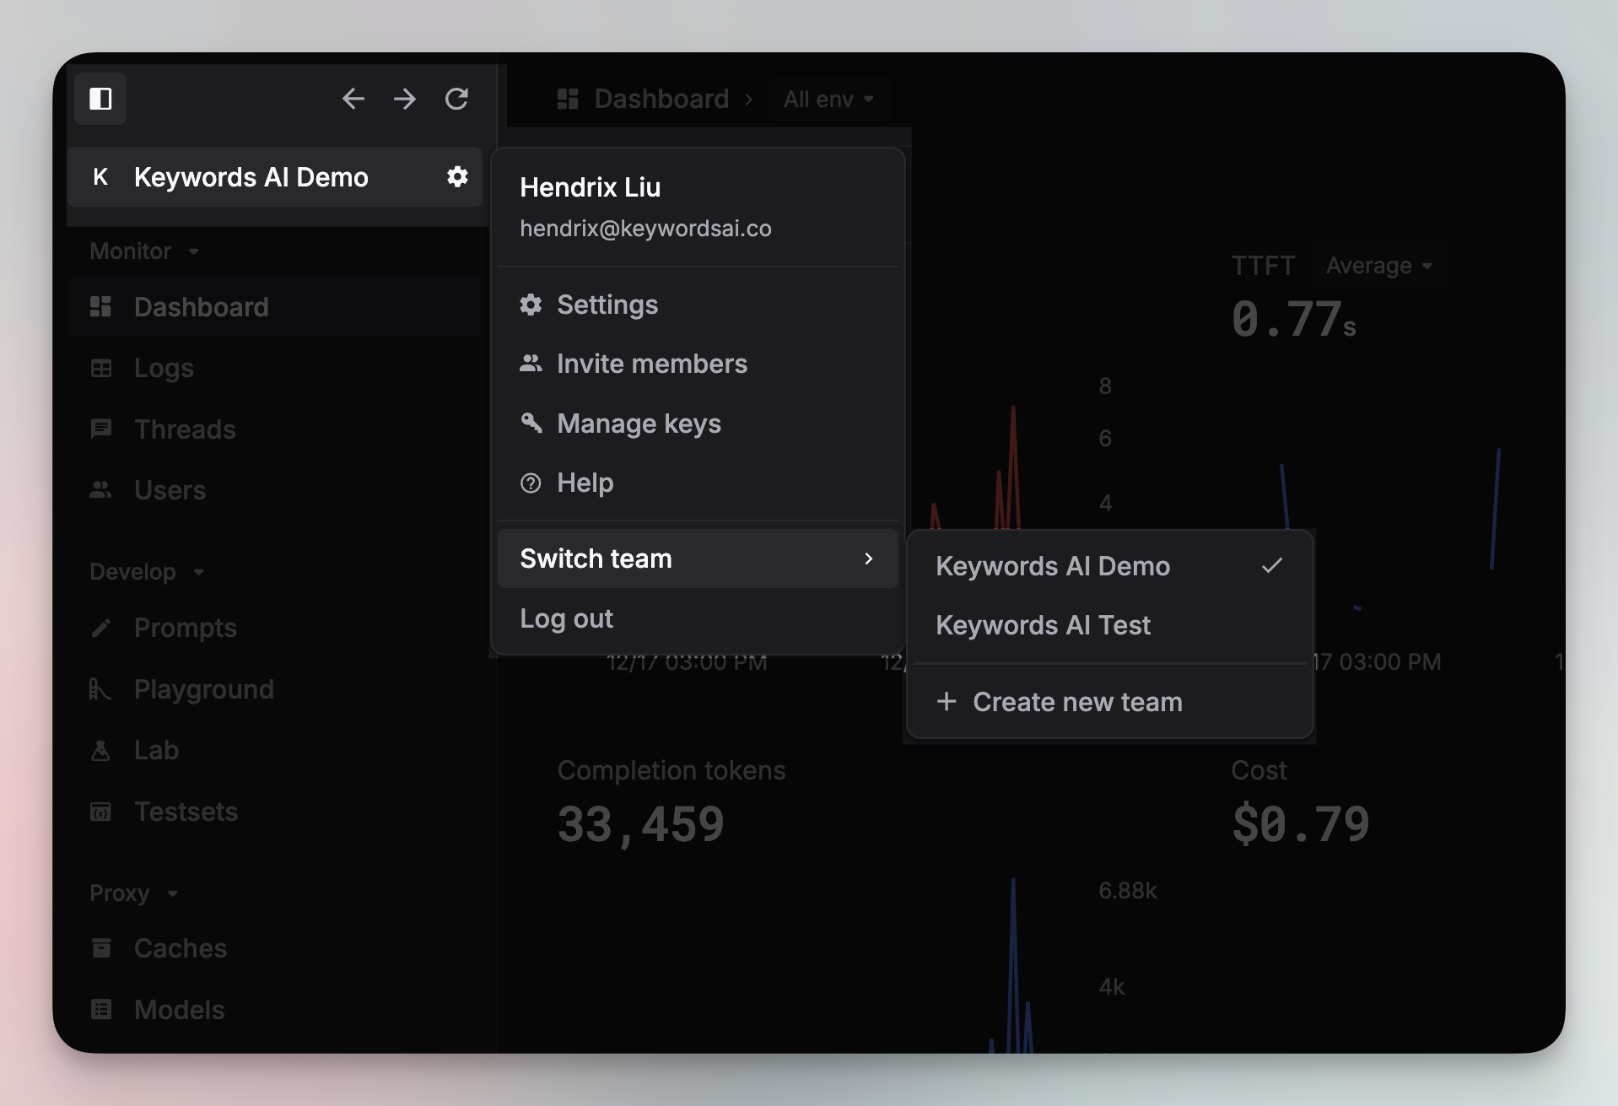Go forward with the right arrow
This screenshot has height=1106, width=1618.
click(x=405, y=99)
